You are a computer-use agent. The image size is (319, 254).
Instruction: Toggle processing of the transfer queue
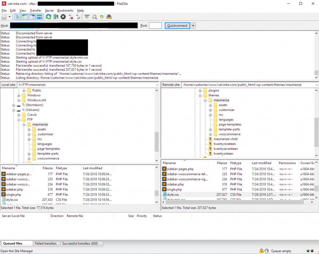56,17
